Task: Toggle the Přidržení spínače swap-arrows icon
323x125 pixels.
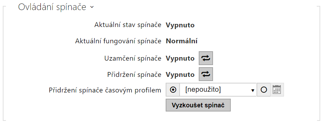Action: coord(206,74)
